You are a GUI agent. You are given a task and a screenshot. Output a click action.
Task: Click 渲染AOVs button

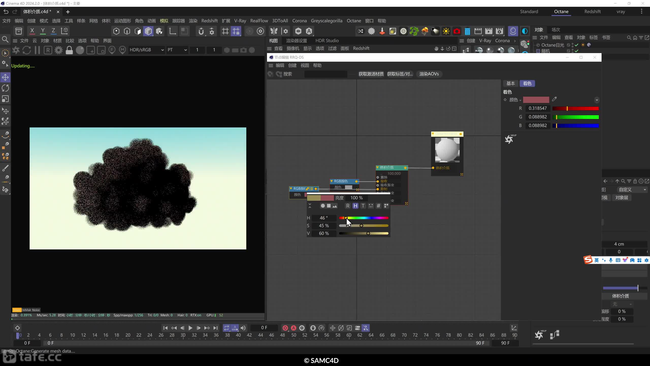429,74
